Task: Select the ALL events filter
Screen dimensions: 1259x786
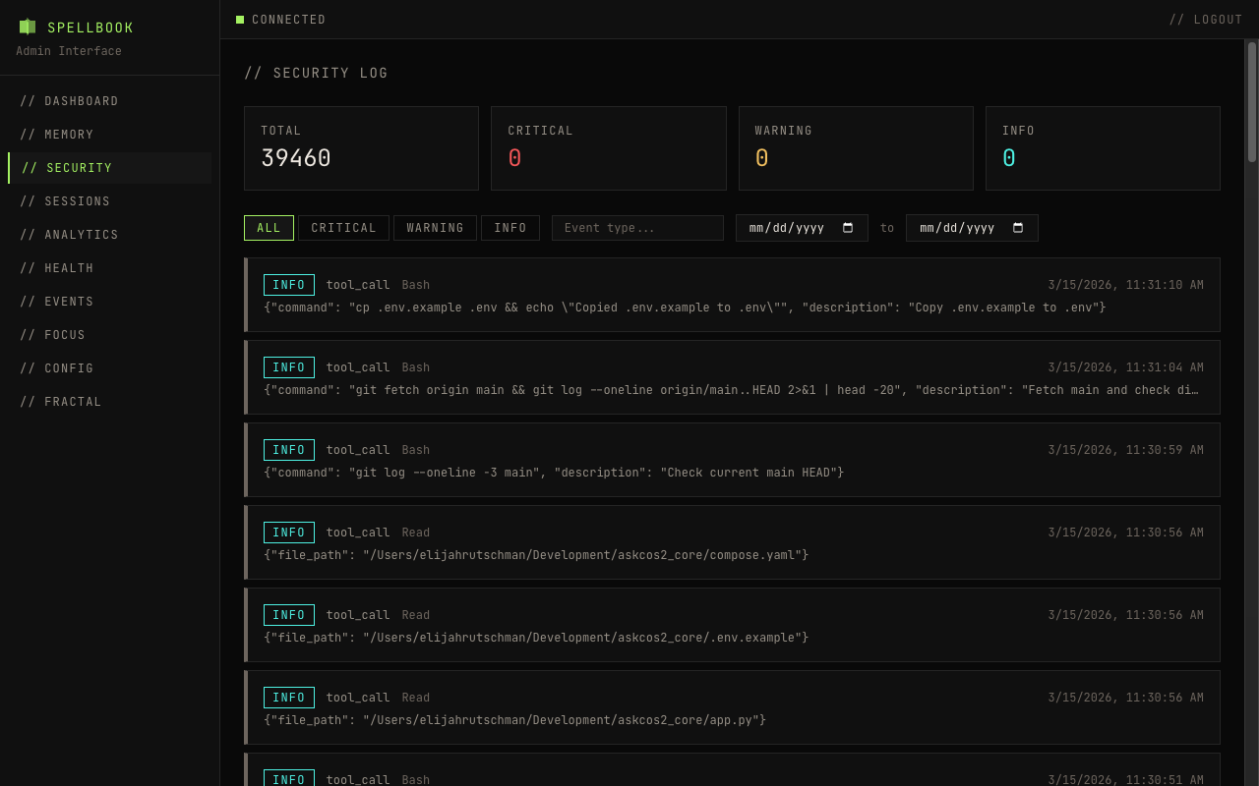Action: tap(269, 227)
